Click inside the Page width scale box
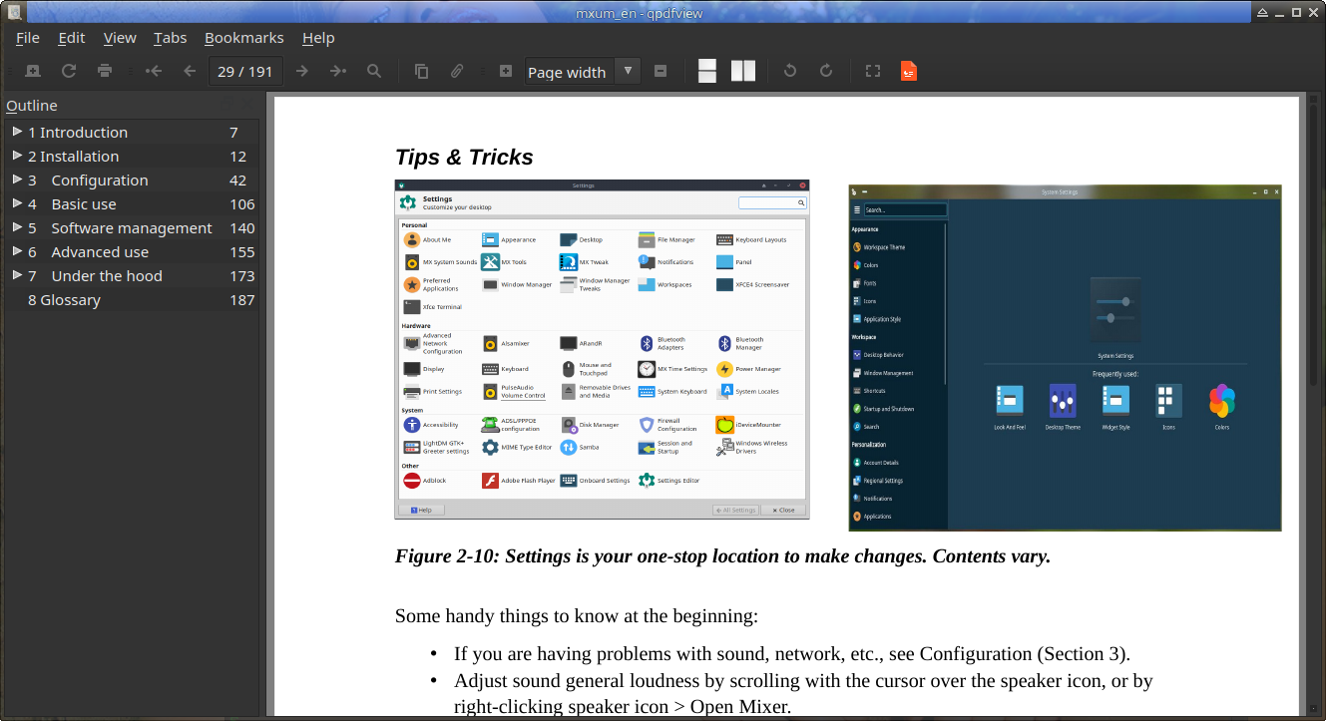Image resolution: width=1326 pixels, height=721 pixels. [x=569, y=72]
